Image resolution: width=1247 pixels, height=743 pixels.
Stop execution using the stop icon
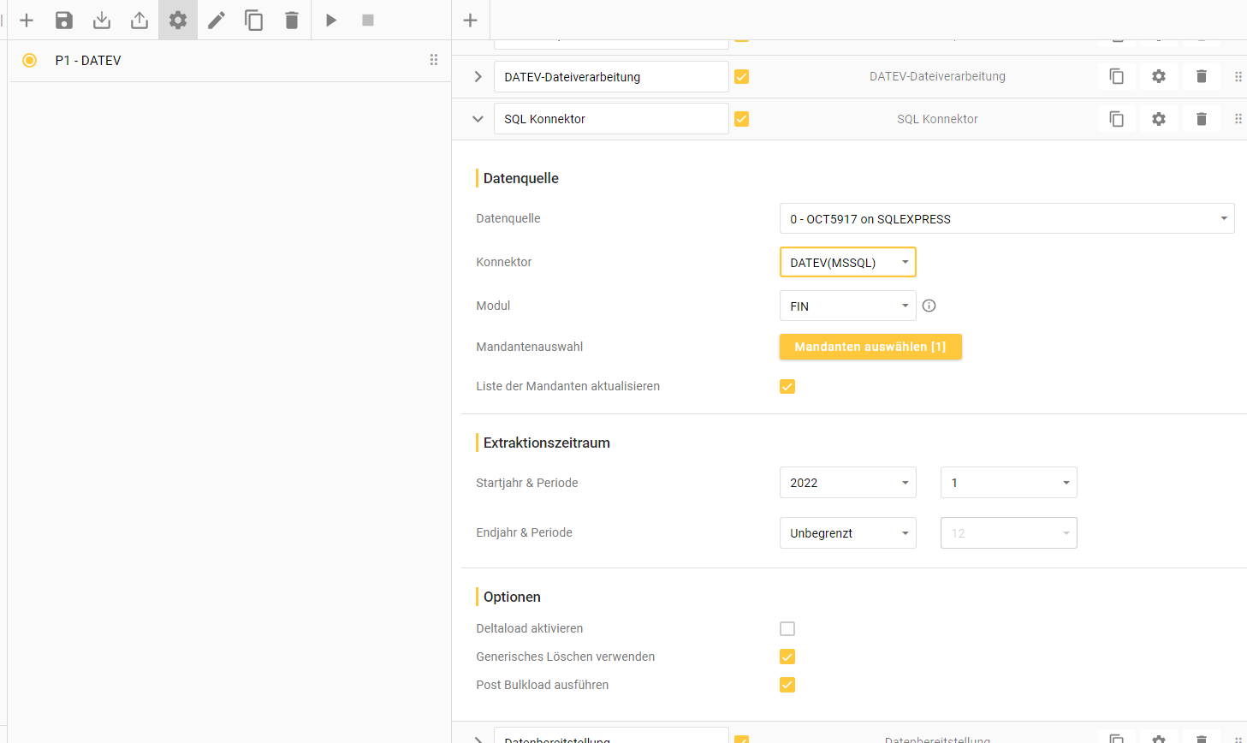point(368,20)
